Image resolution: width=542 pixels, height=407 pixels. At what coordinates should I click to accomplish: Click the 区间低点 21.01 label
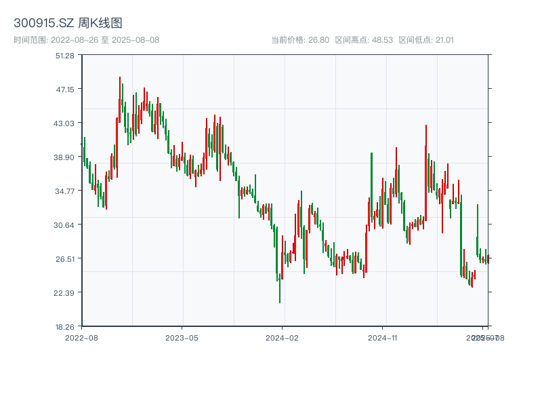[x=426, y=40]
